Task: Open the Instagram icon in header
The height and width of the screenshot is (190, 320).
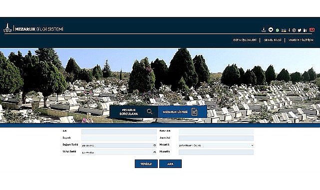Action: click(294, 30)
